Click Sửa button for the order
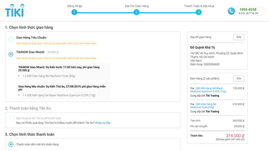The image size is (269, 151). [x=239, y=78]
